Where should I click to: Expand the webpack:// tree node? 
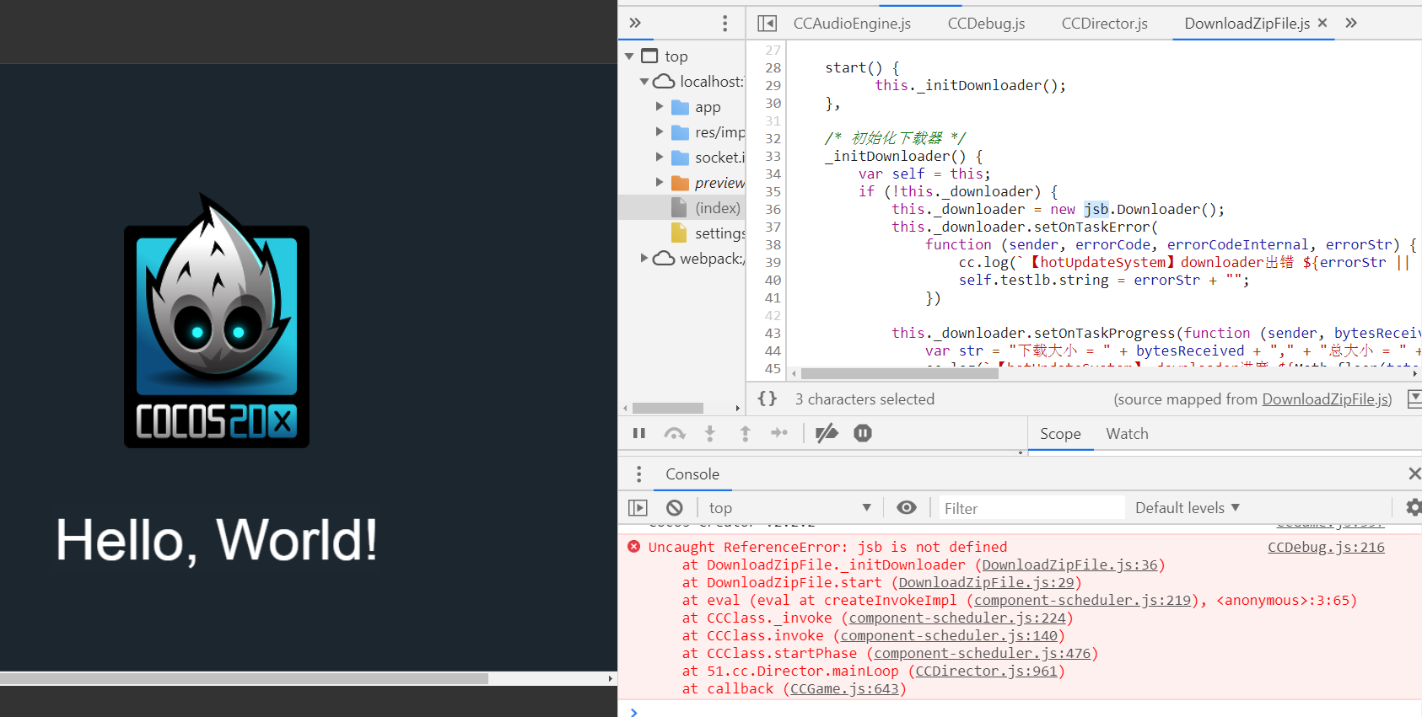(x=644, y=258)
